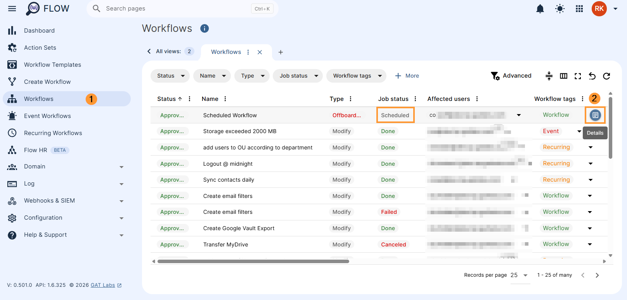Click the Workflows info icon
The width and height of the screenshot is (627, 300).
[204, 28]
